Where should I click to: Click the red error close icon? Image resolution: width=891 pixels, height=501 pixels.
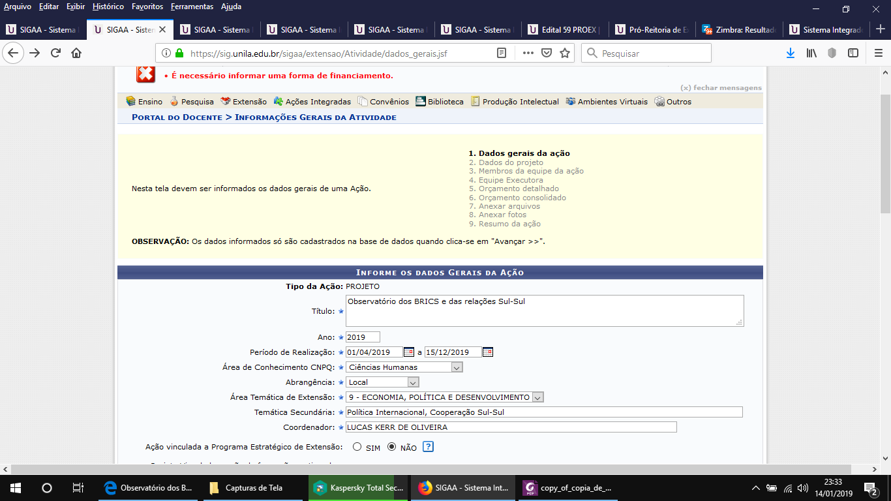point(145,74)
